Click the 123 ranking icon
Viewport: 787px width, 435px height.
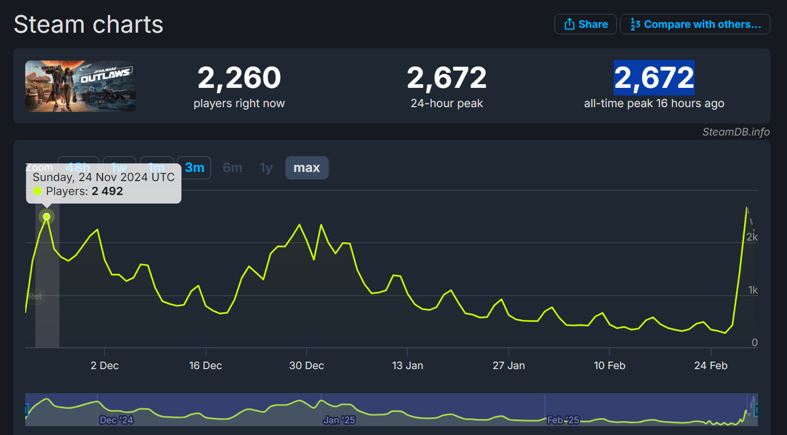click(x=635, y=24)
